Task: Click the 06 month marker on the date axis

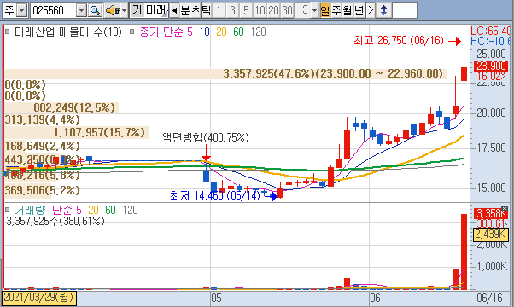Action: click(x=375, y=298)
